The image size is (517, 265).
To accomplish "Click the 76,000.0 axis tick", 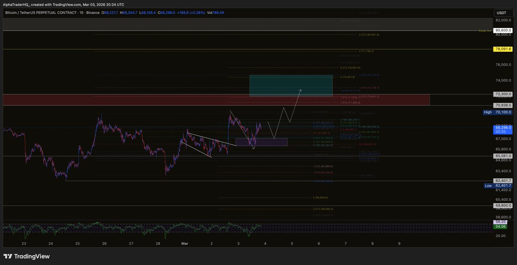I will click(503, 65).
